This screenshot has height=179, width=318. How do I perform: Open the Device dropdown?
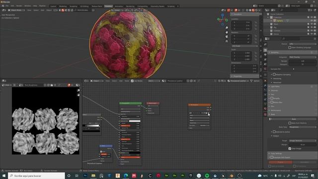click(303, 44)
